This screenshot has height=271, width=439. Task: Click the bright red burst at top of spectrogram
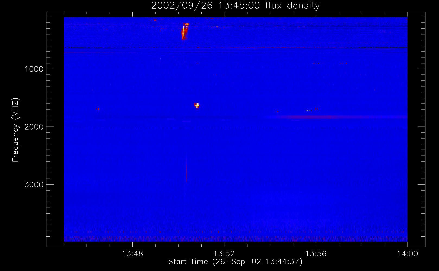point(184,31)
